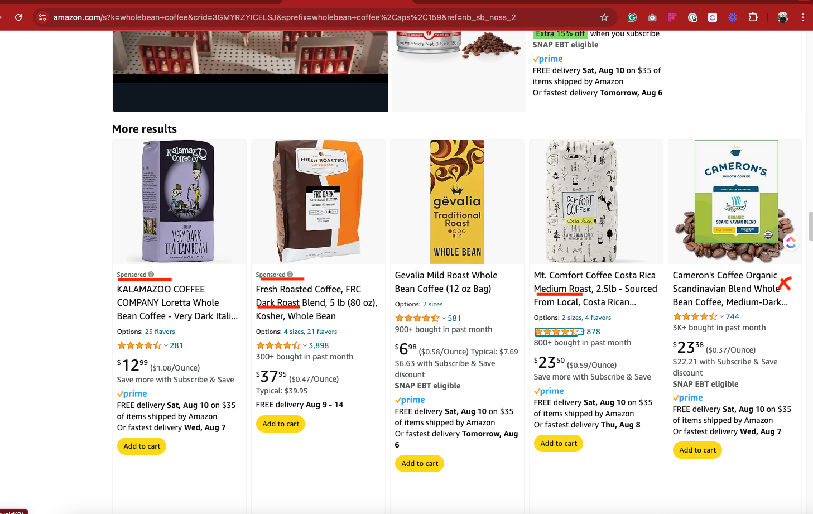Open the Grammarly extension icon

click(x=632, y=17)
